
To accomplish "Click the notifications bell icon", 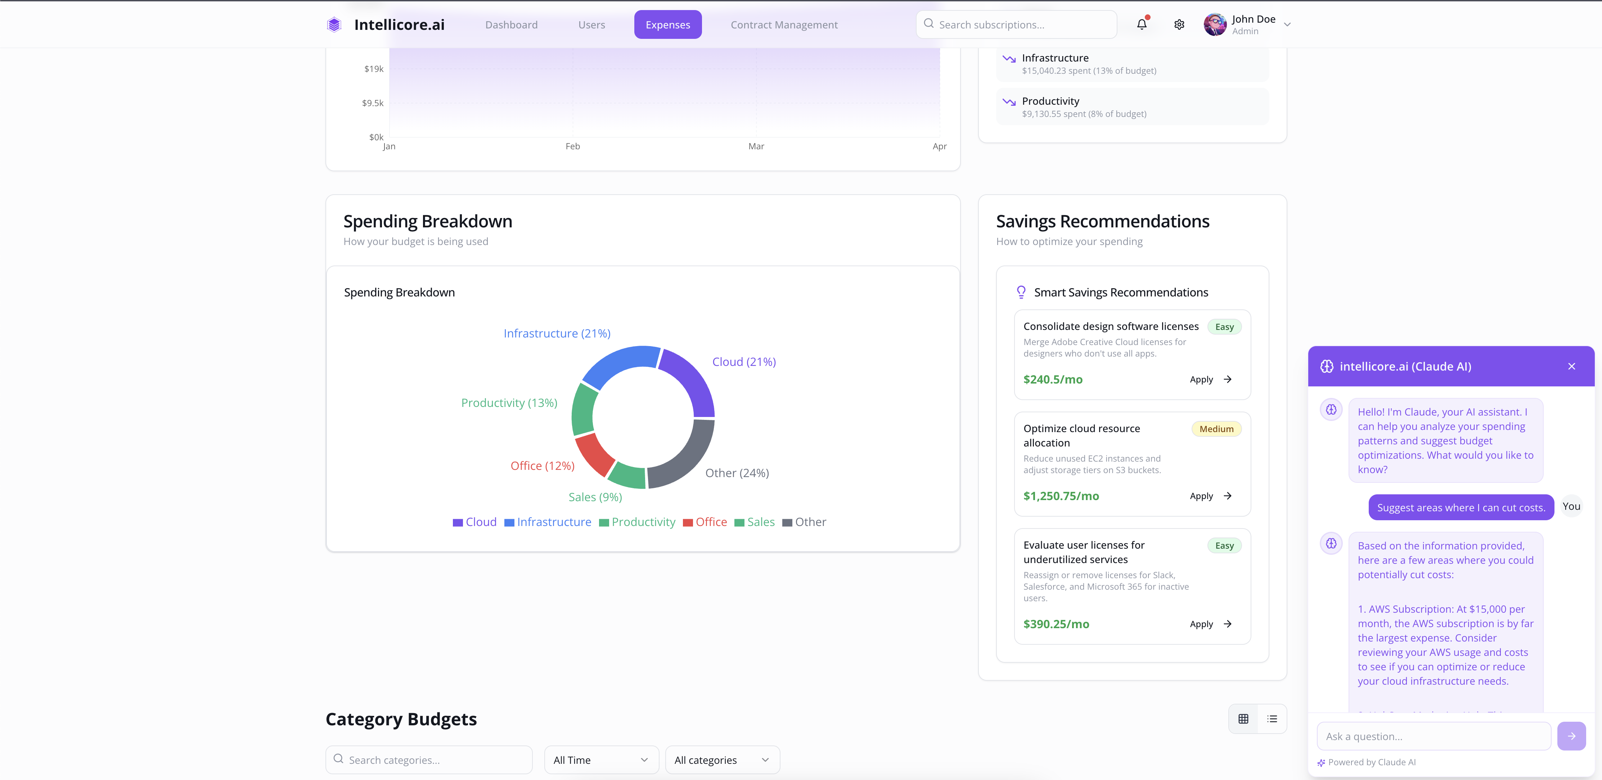I will (1141, 24).
